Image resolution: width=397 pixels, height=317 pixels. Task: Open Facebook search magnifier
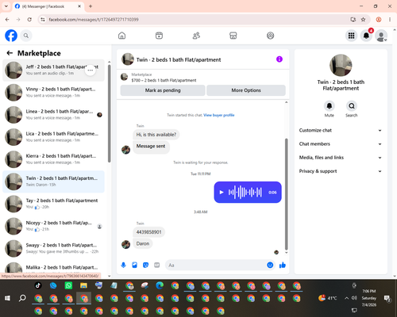[x=26, y=36]
